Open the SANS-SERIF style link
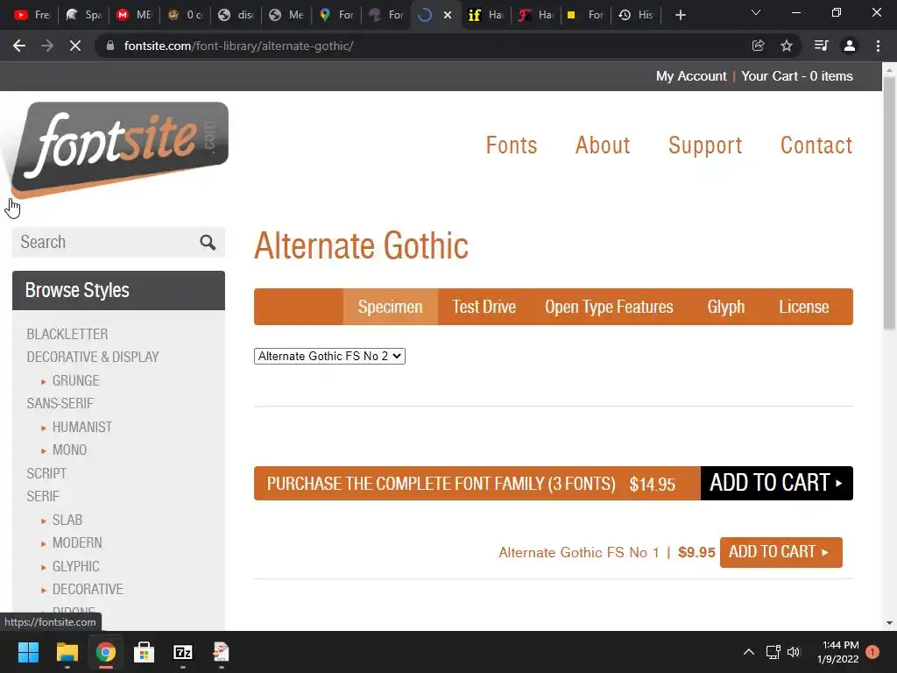This screenshot has height=673, width=897. click(60, 403)
